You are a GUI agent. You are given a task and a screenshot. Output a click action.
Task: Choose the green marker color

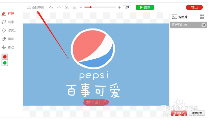click(x=5, y=63)
